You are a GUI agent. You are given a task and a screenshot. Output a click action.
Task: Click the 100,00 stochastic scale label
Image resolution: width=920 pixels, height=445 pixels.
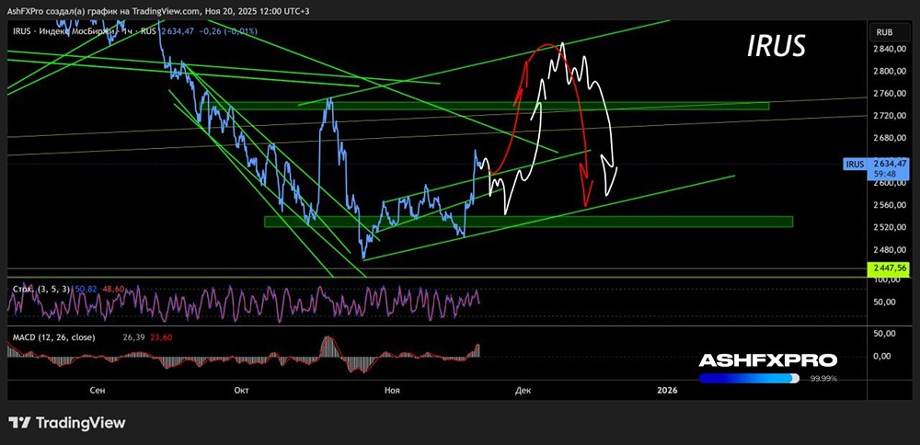click(886, 280)
